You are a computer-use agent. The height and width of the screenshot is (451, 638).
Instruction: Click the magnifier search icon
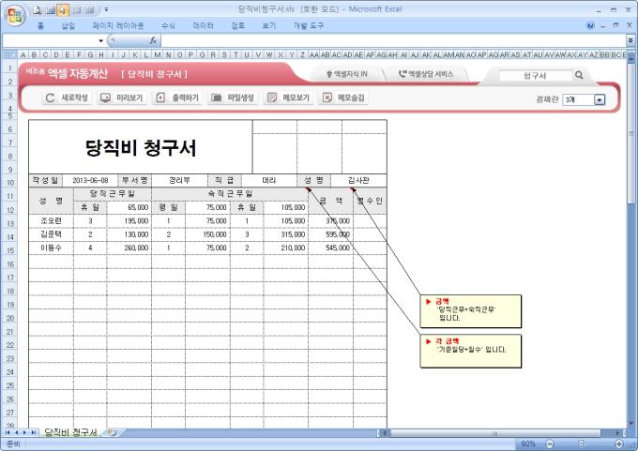pos(579,75)
